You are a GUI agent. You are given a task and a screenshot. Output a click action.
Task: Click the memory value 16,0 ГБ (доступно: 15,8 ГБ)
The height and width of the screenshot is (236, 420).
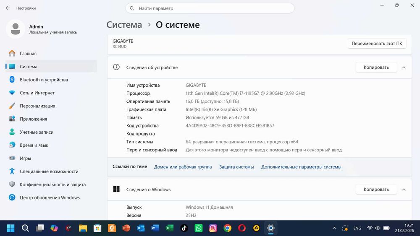tap(212, 101)
